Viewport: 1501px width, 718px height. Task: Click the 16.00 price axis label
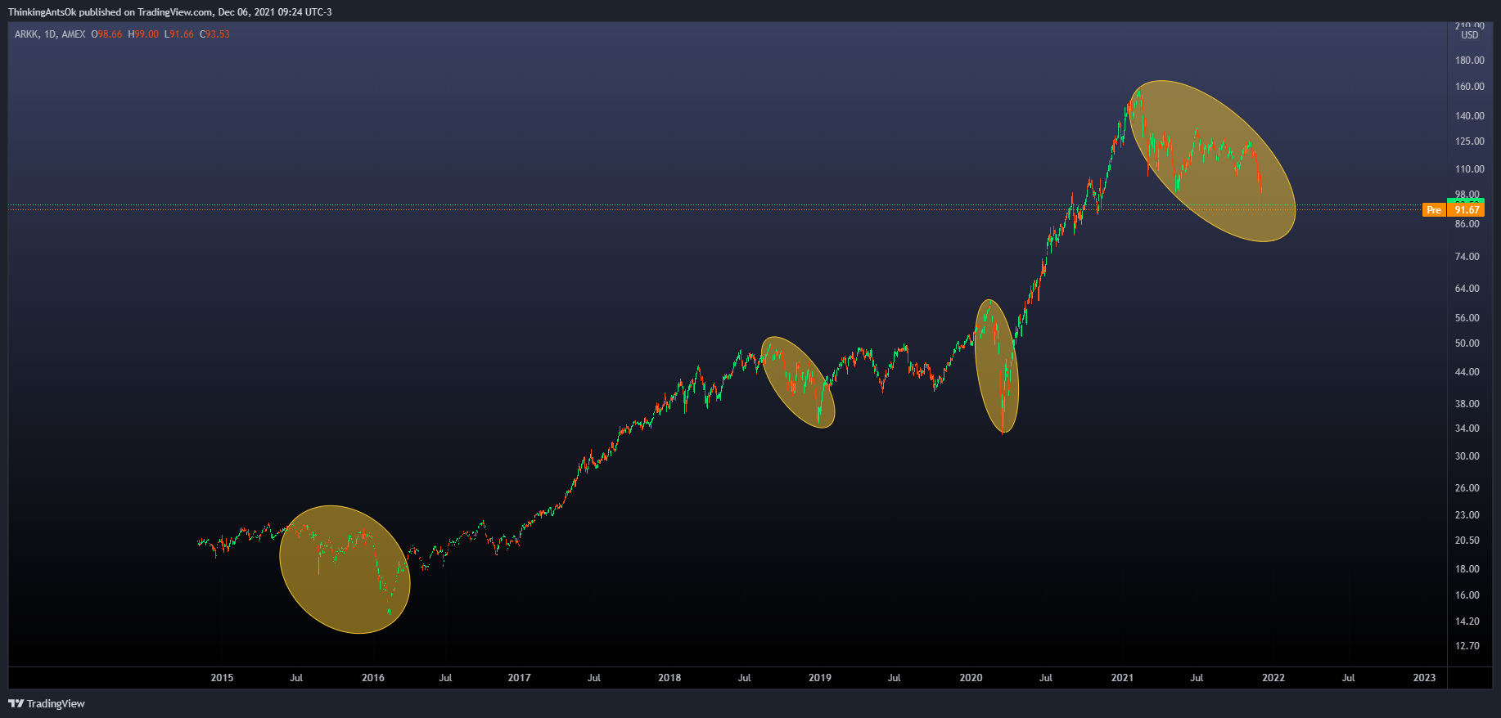click(1467, 595)
